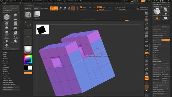Select the Bulge brush icon
The height and width of the screenshot is (97, 172).
(x=15, y=20)
